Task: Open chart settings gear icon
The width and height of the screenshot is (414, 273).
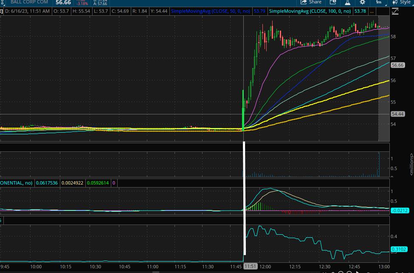Action: click(x=363, y=2)
